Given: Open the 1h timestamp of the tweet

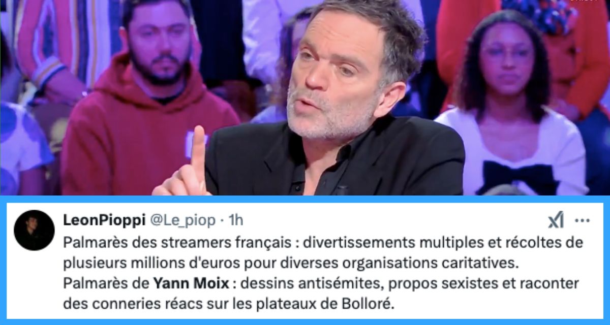Looking at the screenshot, I should tap(236, 220).
